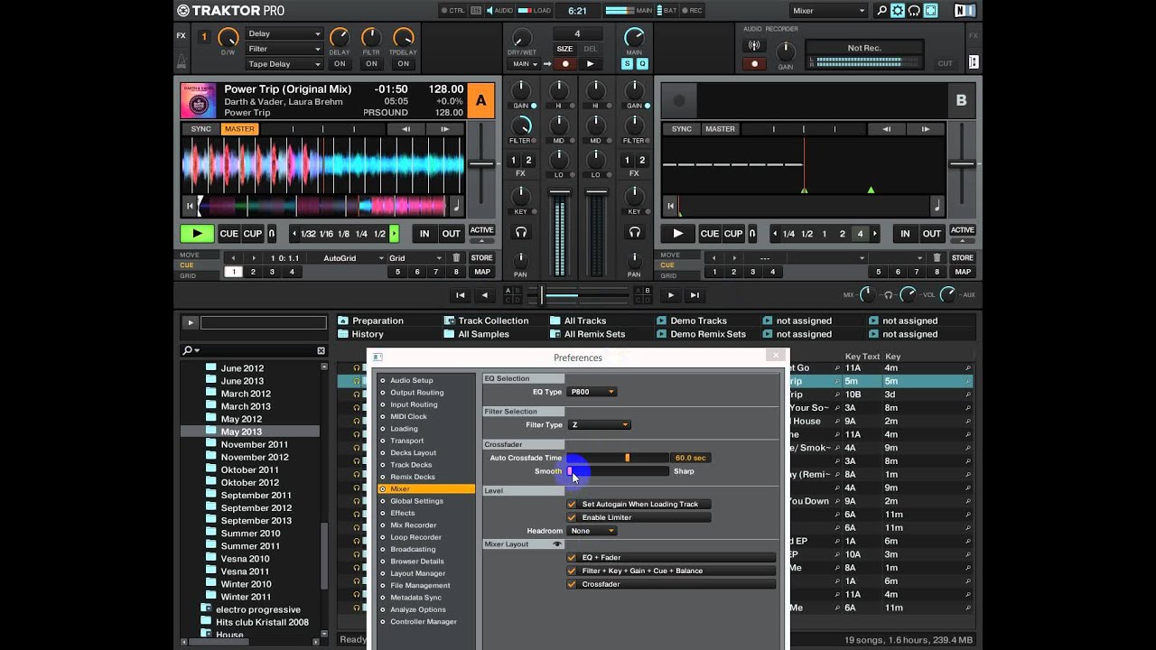Click the note icon on deck A stripe
This screenshot has width=1156, height=650.
(x=456, y=206)
